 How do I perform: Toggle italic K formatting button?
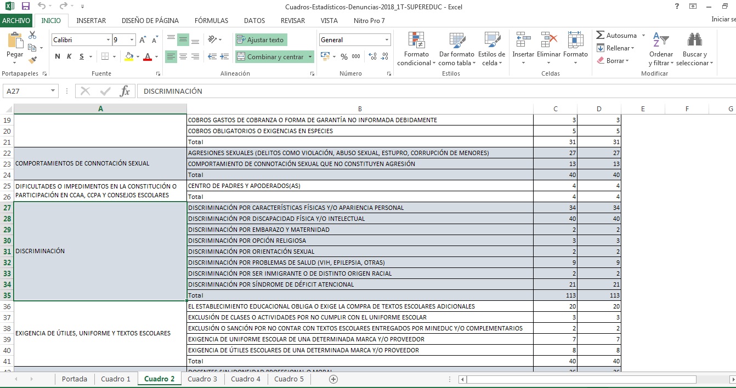[70, 57]
